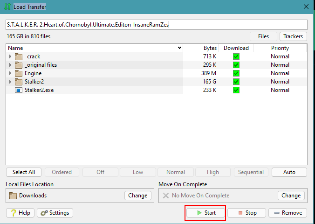Viewport: 315px width, 224px height.
Task: Expand the _crack folder
Action: pos(10,56)
